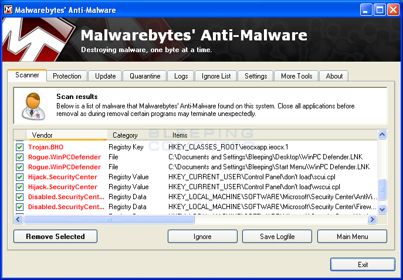The width and height of the screenshot is (403, 280).
Task: Click the don't load\scui.cpl registry path
Action: (x=252, y=177)
